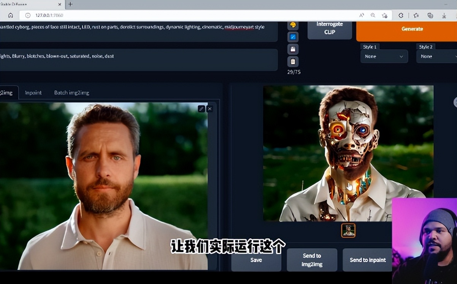Click the favorites star in the address bar

pos(384,16)
